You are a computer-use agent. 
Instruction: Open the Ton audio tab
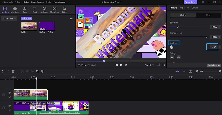[x=25, y=10]
